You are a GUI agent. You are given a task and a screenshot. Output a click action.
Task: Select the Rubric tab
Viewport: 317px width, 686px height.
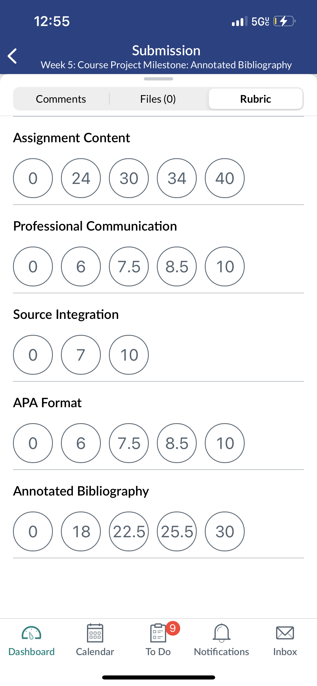tap(255, 99)
